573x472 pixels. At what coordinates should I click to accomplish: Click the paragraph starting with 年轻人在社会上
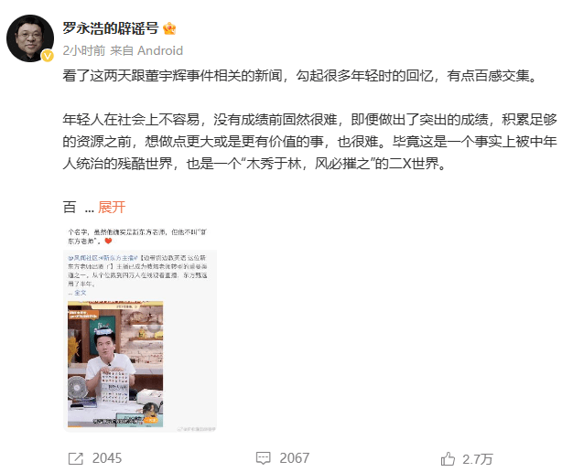pos(309,142)
